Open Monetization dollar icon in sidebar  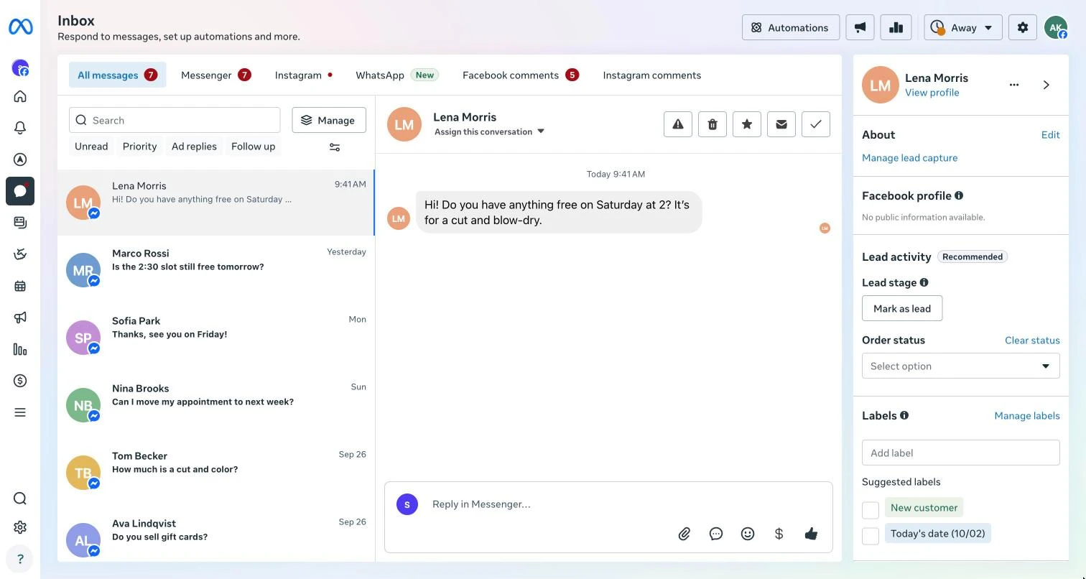(20, 381)
